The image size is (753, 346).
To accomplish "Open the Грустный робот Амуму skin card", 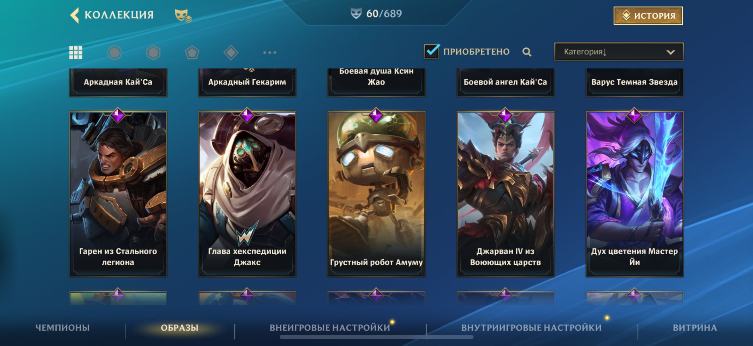I will click(x=376, y=194).
